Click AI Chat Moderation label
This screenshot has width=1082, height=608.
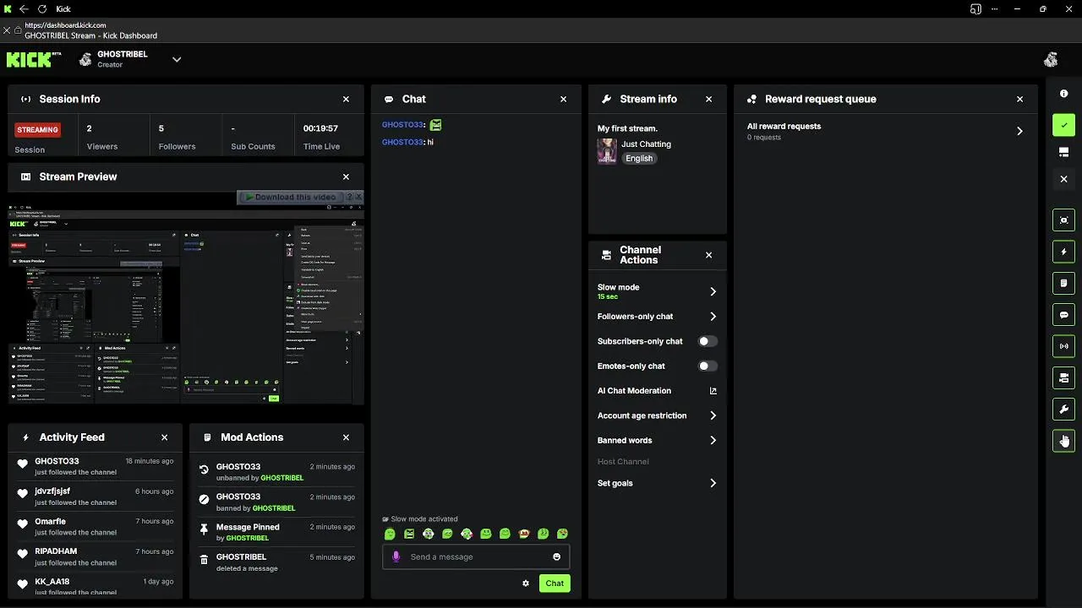634,391
